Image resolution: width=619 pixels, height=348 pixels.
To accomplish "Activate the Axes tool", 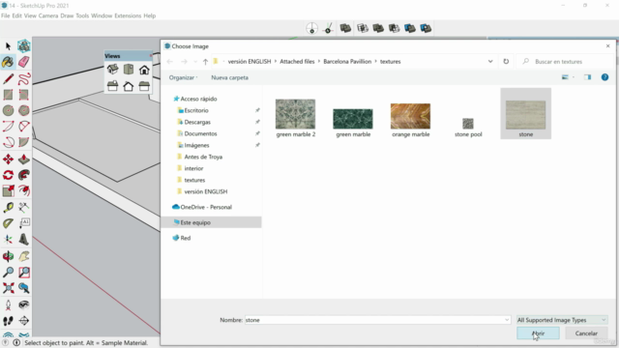I will (8, 240).
